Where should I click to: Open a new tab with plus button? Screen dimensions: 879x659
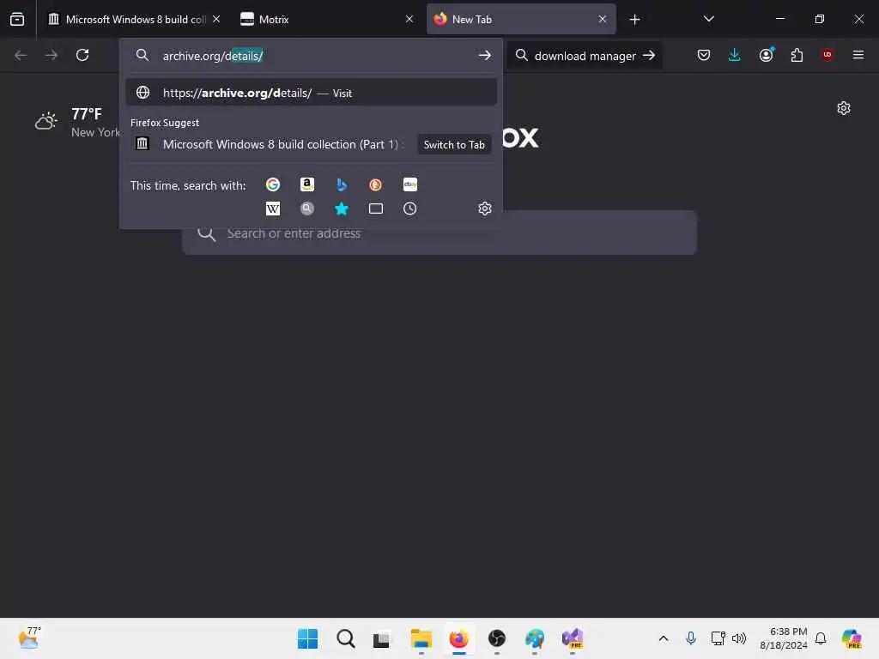click(x=634, y=20)
